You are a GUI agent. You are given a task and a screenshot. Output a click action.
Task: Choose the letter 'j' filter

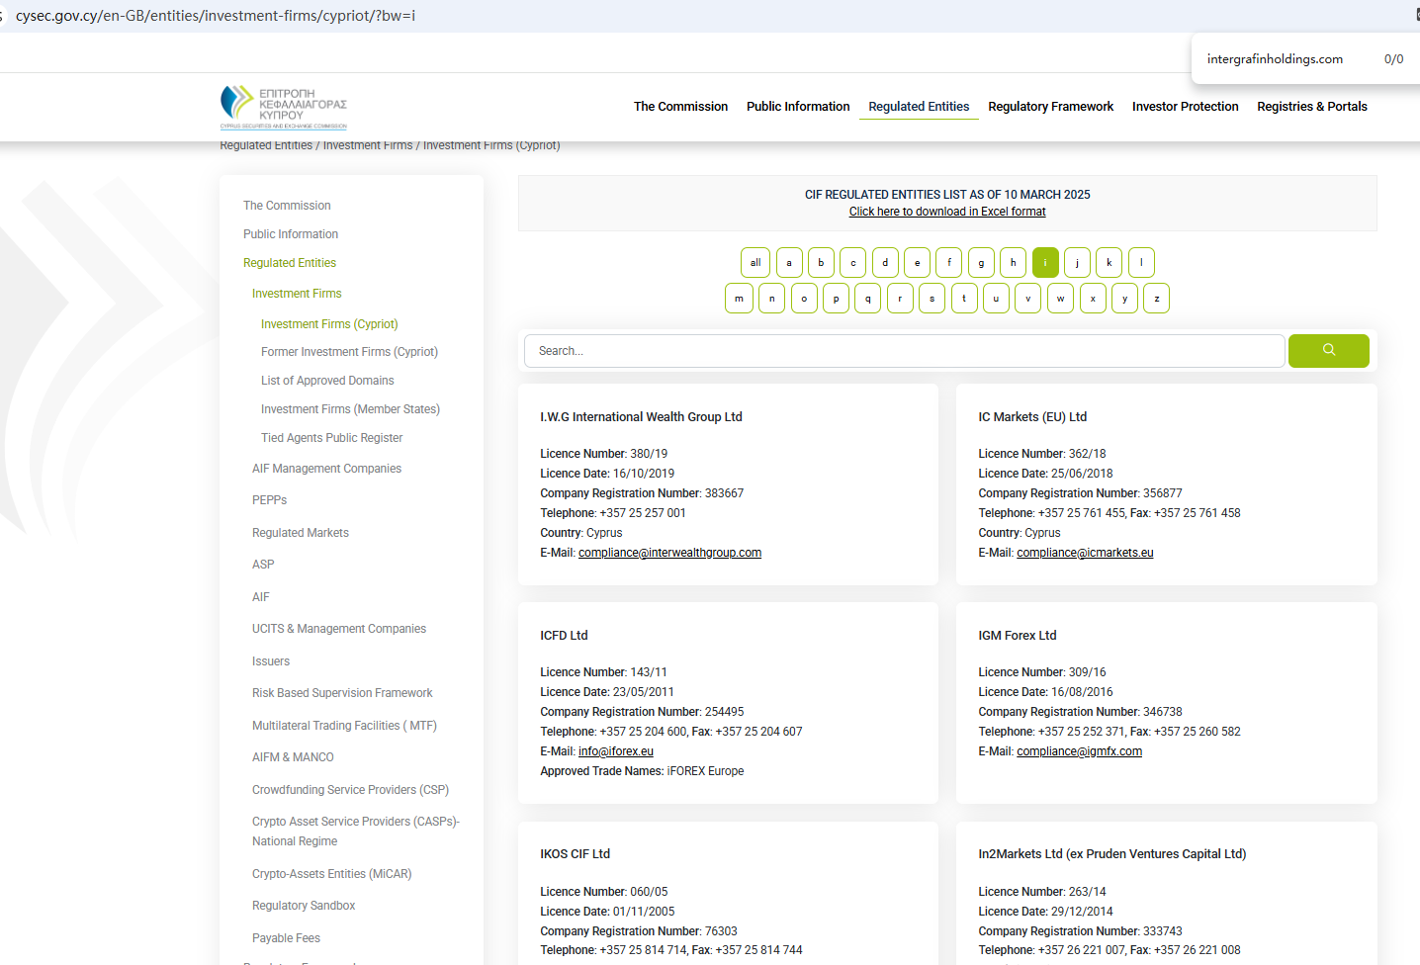pyautogui.click(x=1077, y=262)
